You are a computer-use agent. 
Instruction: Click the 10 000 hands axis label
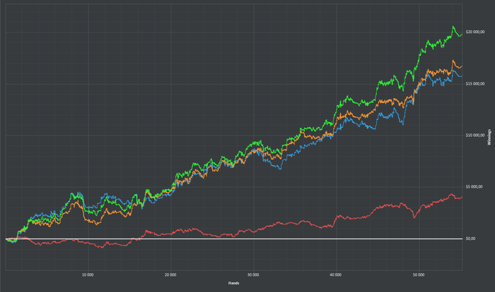coord(88,275)
